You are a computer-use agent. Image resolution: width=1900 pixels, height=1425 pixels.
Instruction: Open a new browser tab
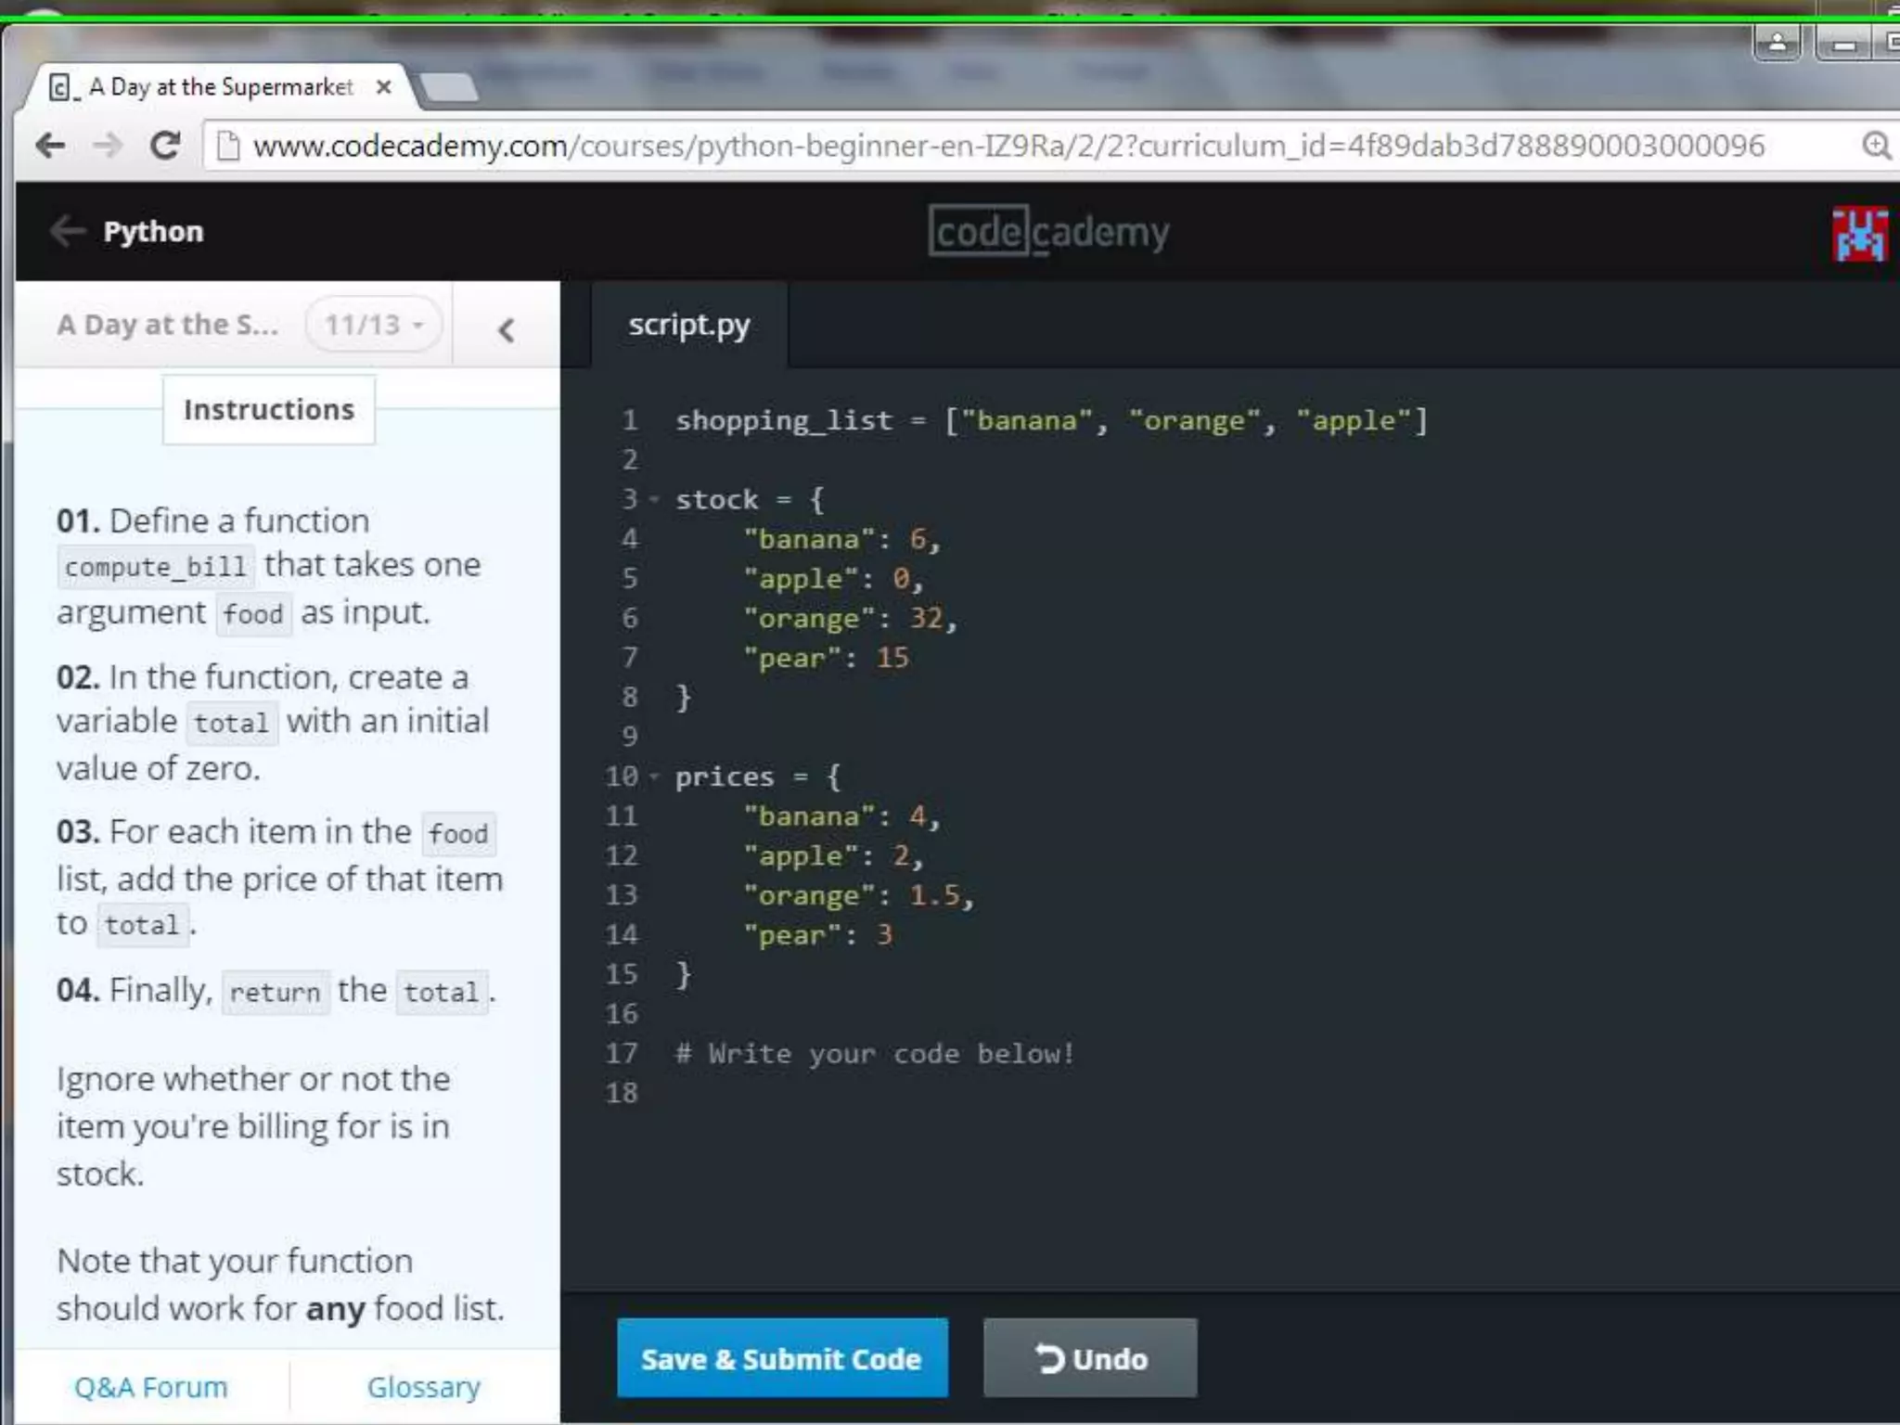pos(448,88)
